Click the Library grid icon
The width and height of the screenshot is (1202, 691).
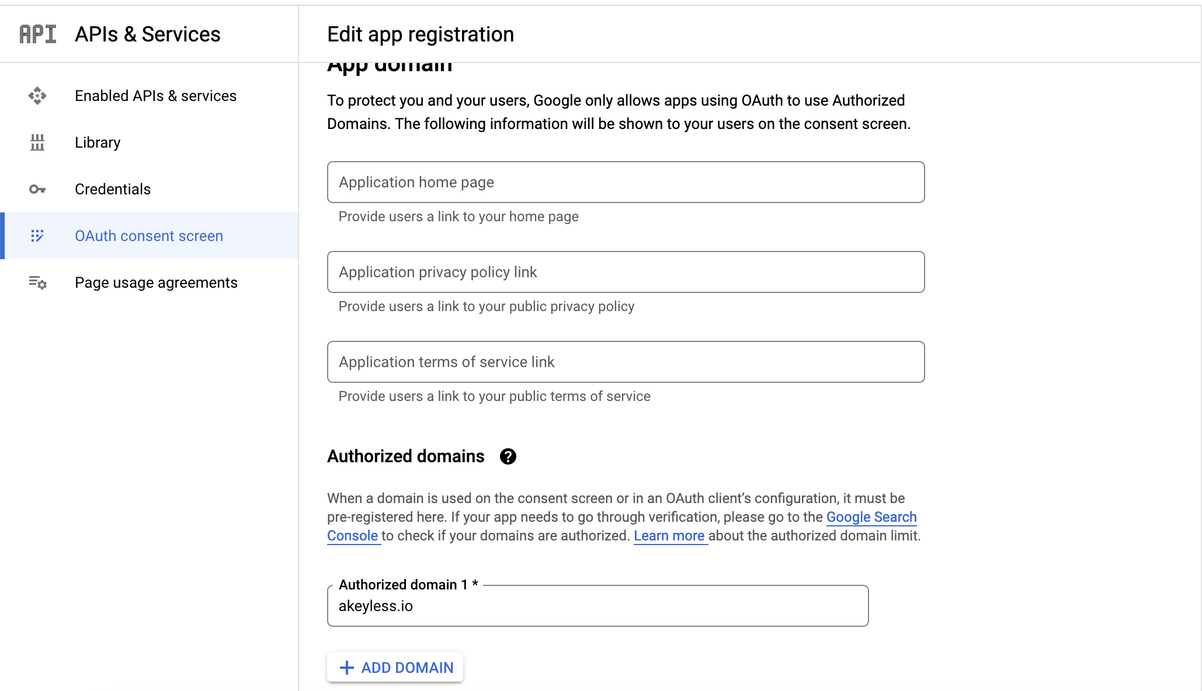click(x=37, y=142)
